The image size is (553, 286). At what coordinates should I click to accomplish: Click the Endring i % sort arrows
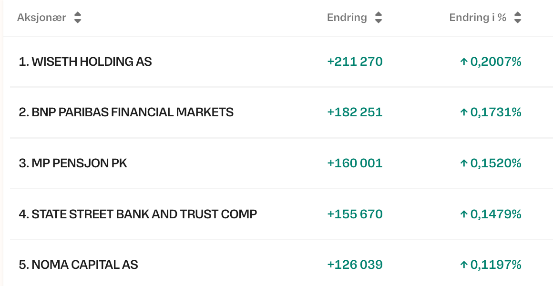518,18
